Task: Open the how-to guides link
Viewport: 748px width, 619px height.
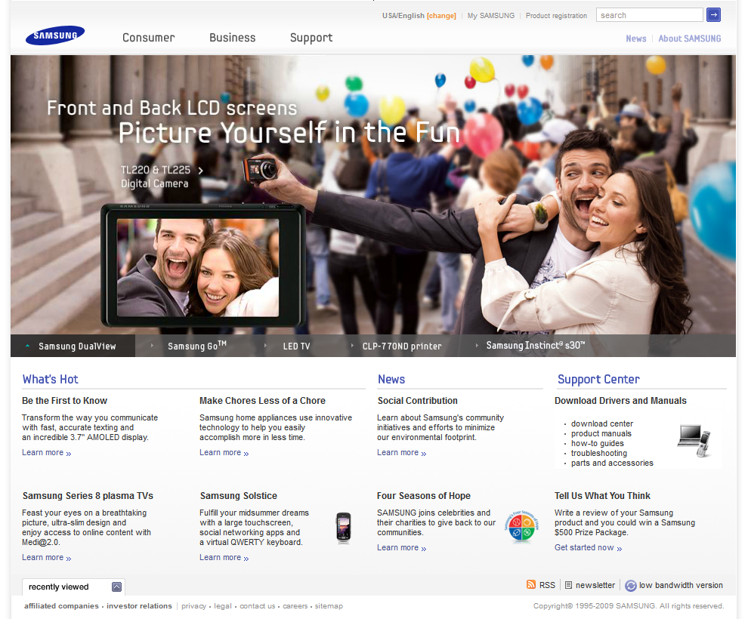Action: 597,444
